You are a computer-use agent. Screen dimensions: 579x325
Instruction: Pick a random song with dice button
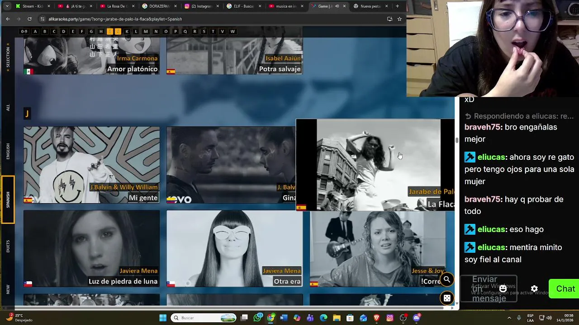point(447,298)
